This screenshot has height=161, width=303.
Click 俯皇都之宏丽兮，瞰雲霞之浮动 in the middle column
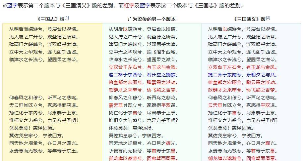[x=143, y=83]
